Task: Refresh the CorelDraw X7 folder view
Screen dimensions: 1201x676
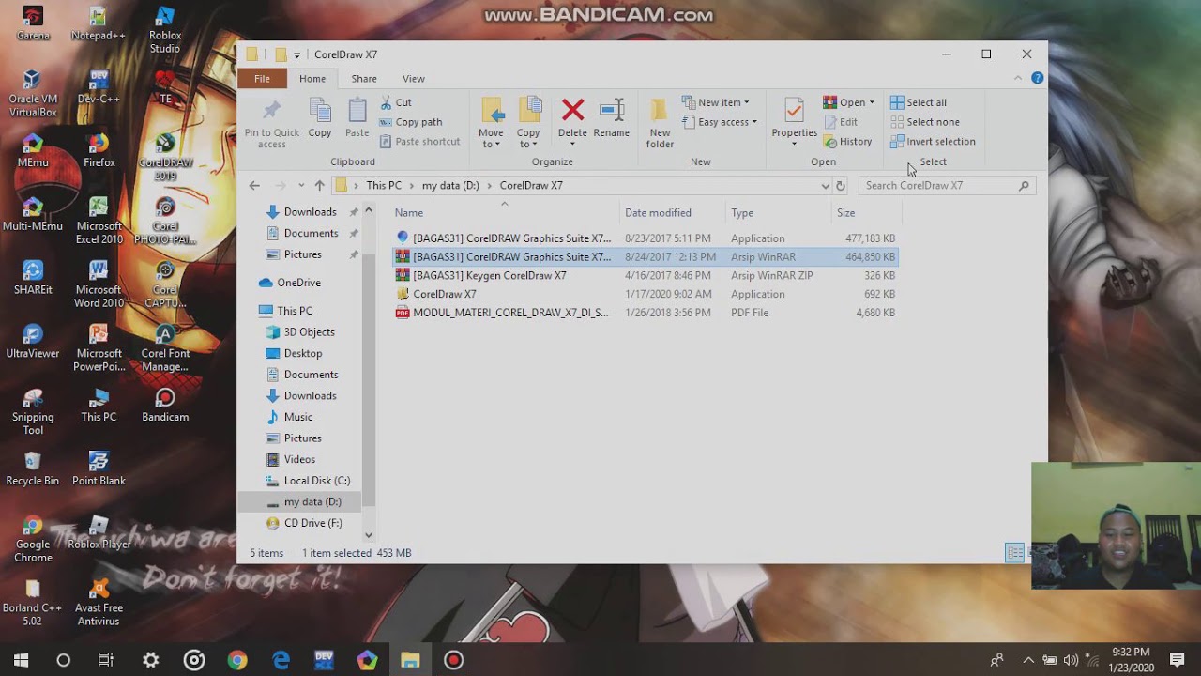Action: 841,186
